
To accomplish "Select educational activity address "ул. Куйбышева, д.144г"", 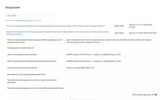I will coord(111,61).
